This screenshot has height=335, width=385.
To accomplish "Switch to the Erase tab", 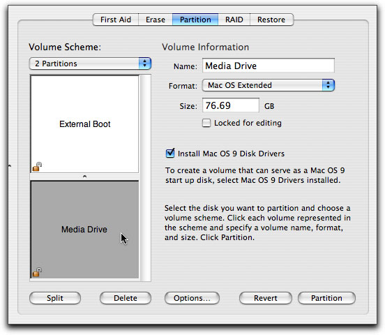I will [x=156, y=20].
